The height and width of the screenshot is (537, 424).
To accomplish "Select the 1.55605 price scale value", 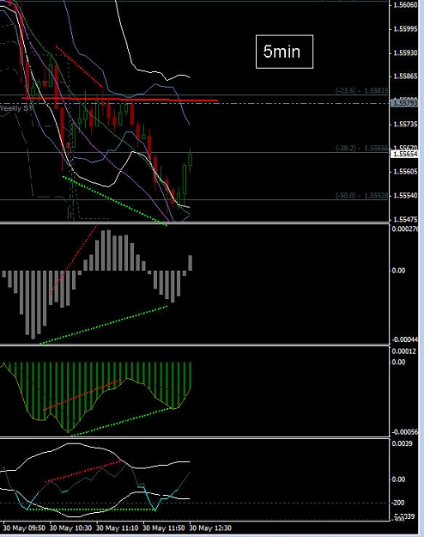I will pyautogui.click(x=405, y=172).
